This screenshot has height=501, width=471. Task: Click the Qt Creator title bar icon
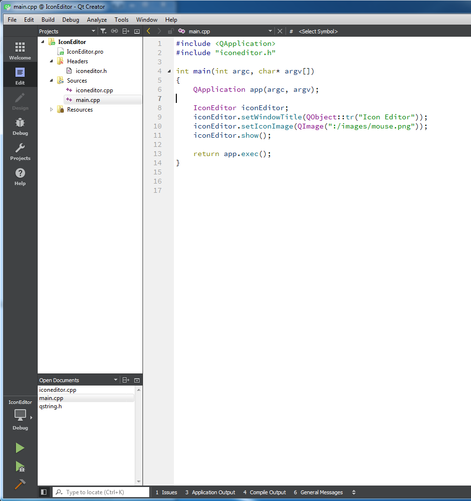[7, 7]
